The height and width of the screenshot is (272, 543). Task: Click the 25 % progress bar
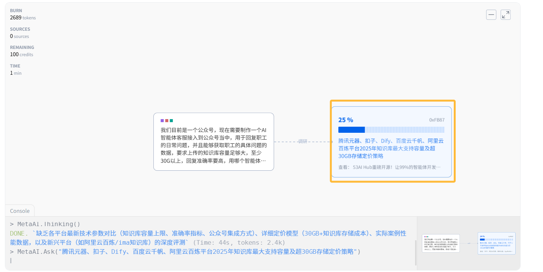391,130
